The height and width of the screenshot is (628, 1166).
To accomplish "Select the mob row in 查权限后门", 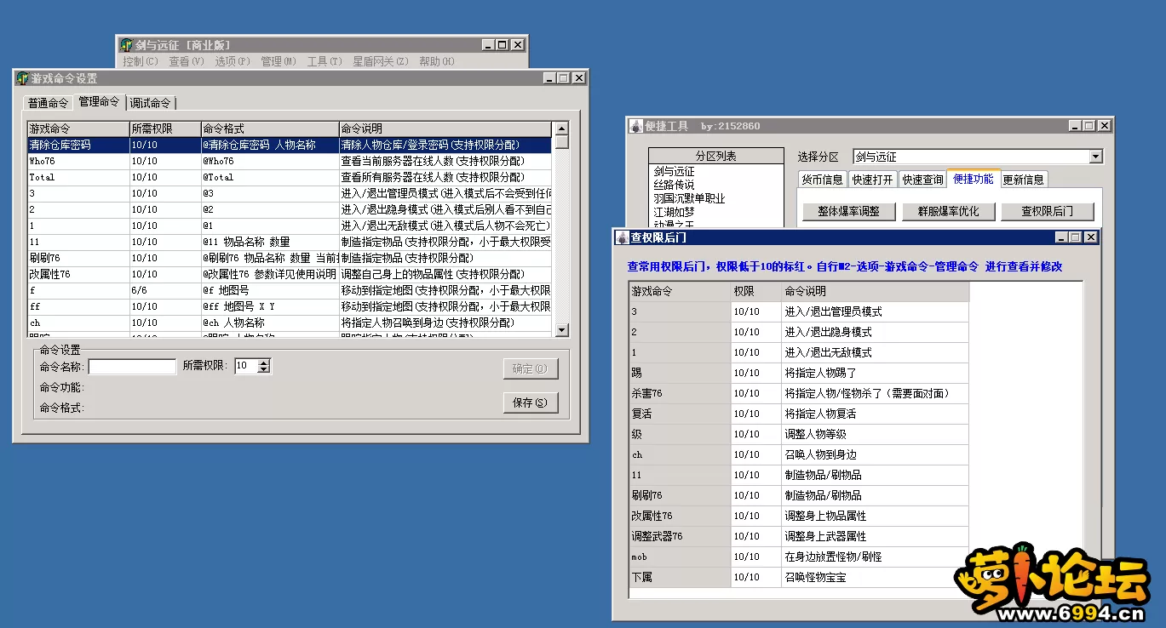I will tap(799, 557).
